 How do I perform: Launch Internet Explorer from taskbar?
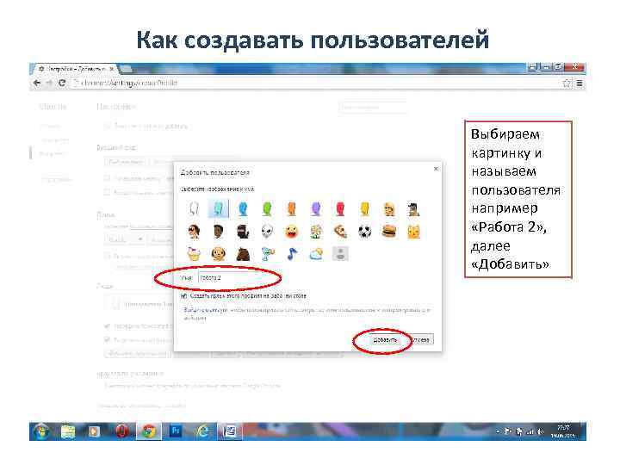[x=202, y=431]
